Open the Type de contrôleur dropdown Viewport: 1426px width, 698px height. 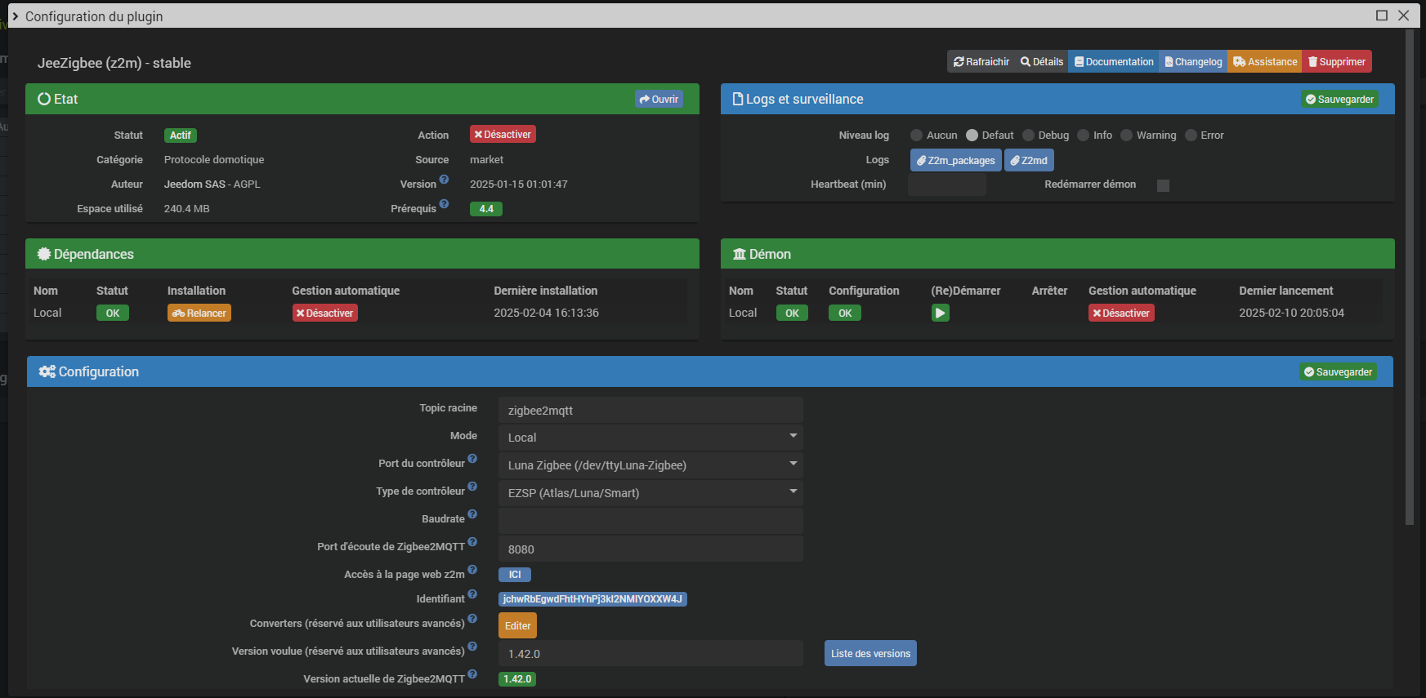tap(650, 493)
